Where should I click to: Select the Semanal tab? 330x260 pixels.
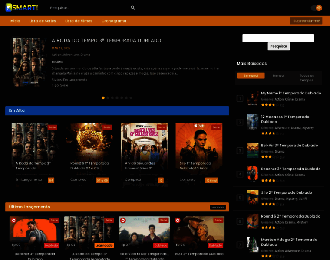click(251, 75)
